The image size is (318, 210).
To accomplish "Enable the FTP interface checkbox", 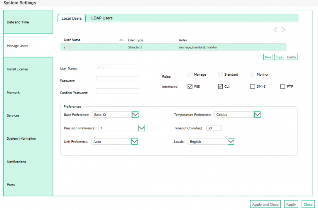I will tap(283, 87).
